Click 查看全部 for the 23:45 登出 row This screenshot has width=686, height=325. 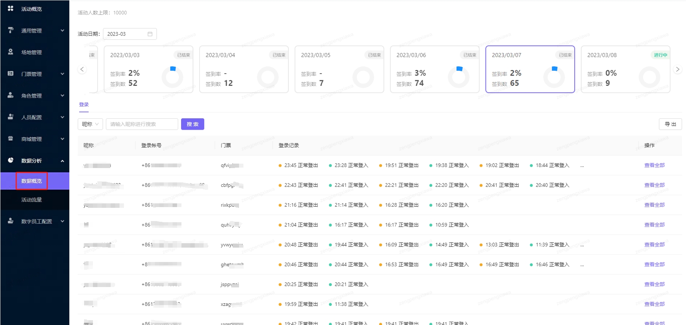[654, 165]
